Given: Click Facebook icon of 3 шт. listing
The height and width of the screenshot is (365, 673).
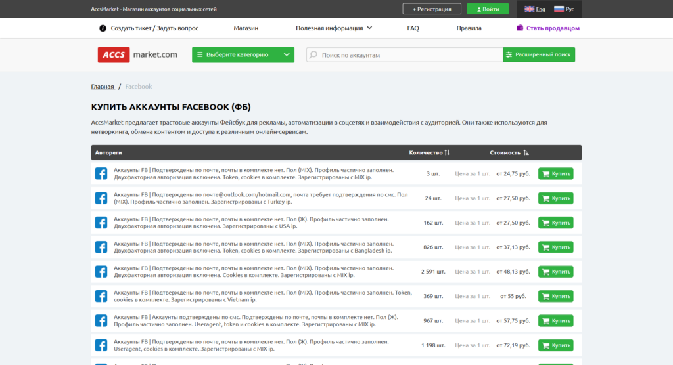Looking at the screenshot, I should (x=101, y=173).
